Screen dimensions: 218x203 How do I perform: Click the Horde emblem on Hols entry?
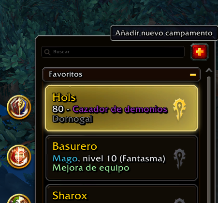coord(179,109)
